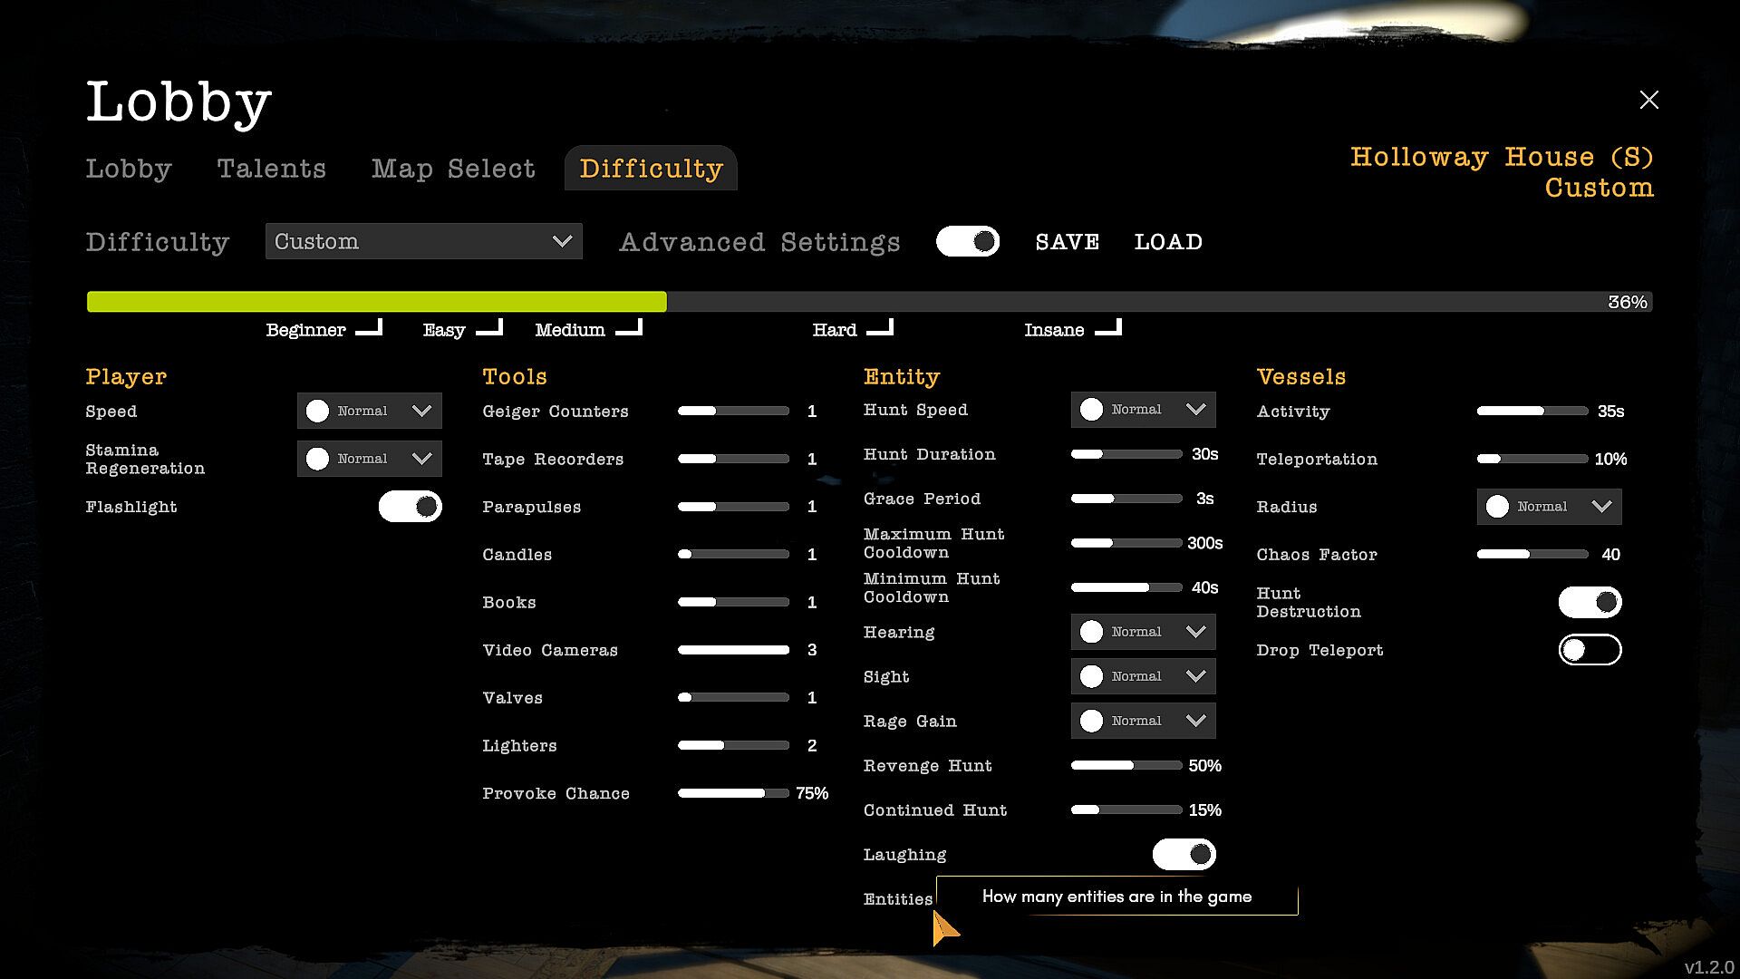
Task: Switch to the Map Select tab
Action: [x=453, y=169]
